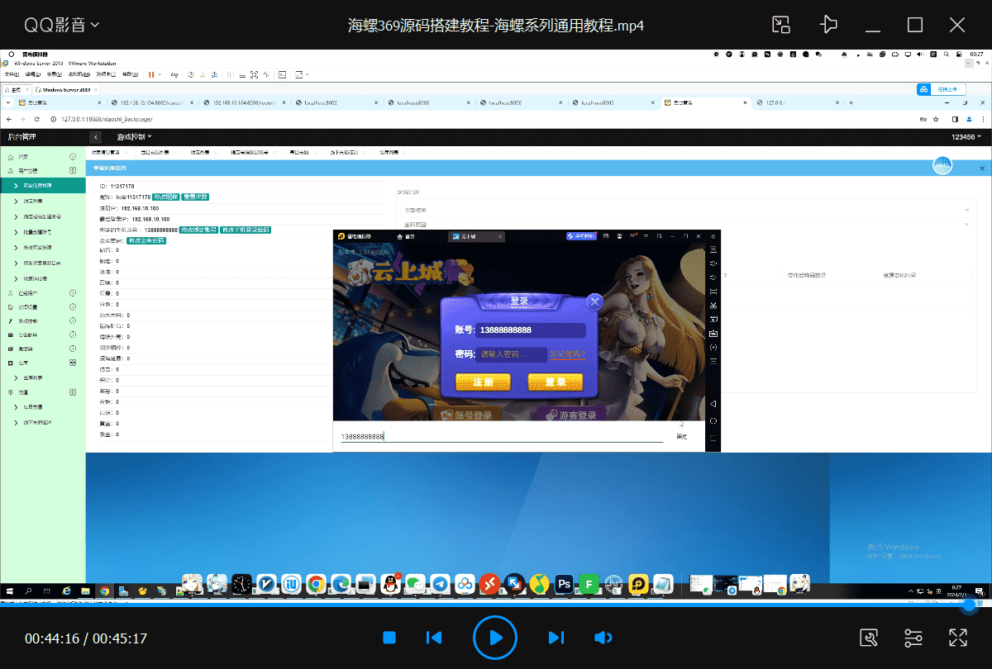Click the 忘记密码 forgot password link

(567, 354)
